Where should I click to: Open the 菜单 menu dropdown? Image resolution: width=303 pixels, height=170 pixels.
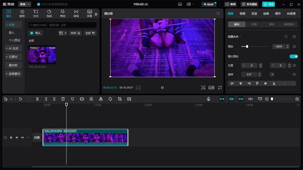point(25,4)
